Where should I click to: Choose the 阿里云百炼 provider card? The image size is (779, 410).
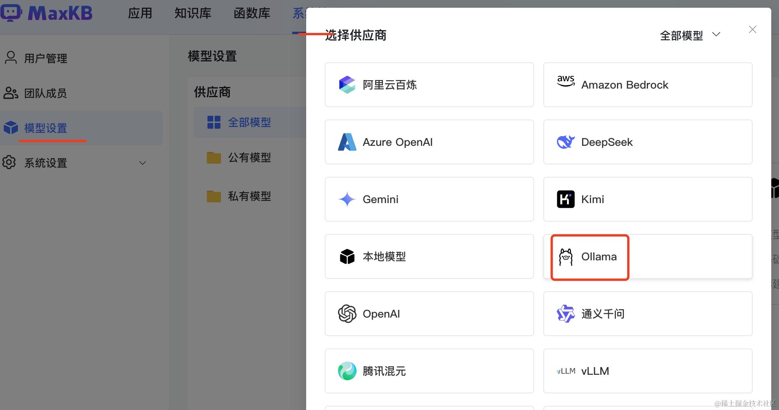point(429,85)
